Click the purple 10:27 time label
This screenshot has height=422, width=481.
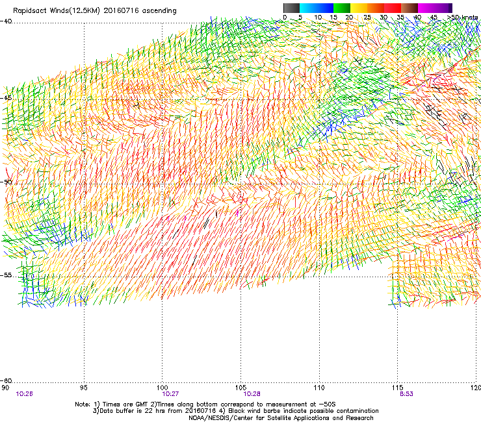click(x=170, y=394)
